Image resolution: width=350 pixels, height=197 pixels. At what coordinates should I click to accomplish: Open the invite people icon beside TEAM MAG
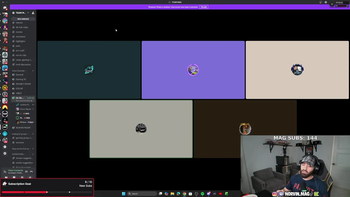coord(33,13)
